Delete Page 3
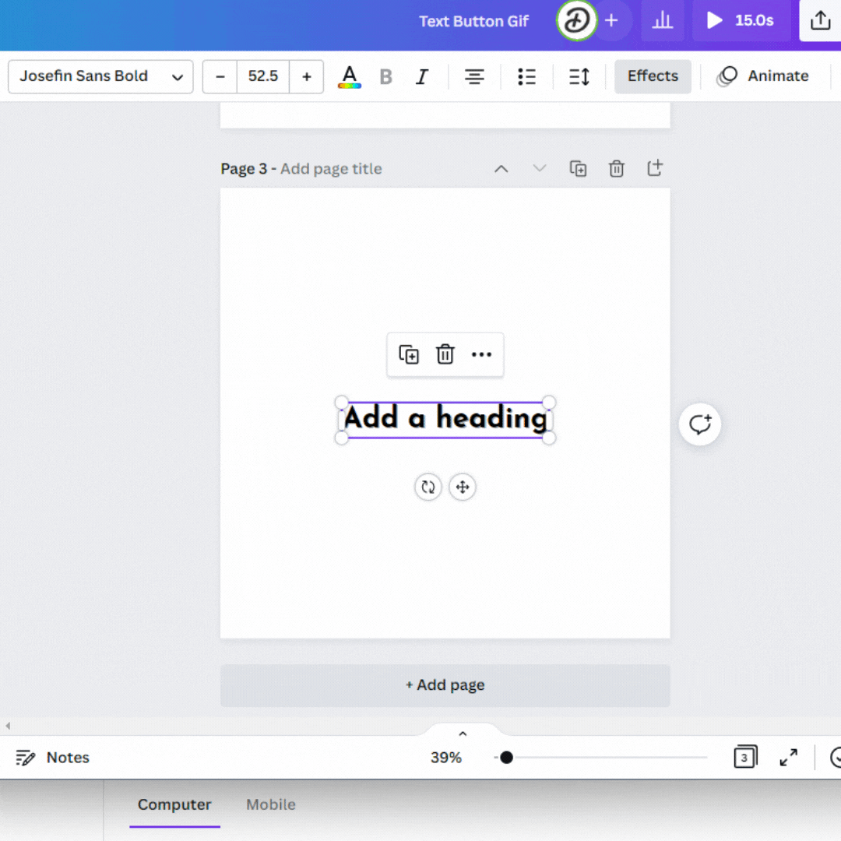Screen dimensions: 841x841 pos(617,169)
